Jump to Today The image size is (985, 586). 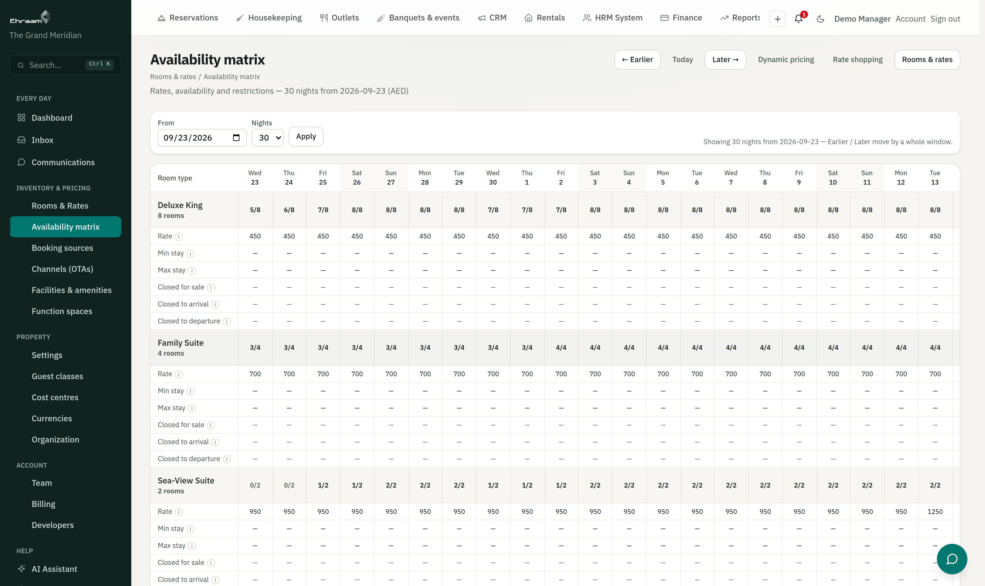[x=682, y=60]
